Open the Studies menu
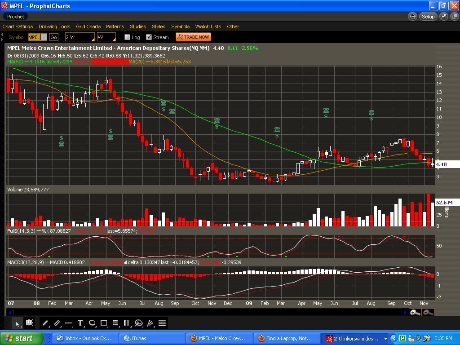Screen dimensions: 460x345 click(138, 27)
